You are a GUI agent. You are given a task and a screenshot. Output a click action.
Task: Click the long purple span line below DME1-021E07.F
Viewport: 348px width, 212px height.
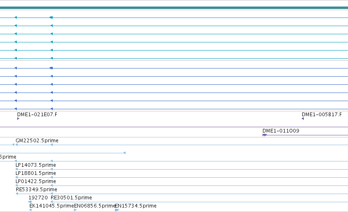pyautogui.click(x=174, y=127)
